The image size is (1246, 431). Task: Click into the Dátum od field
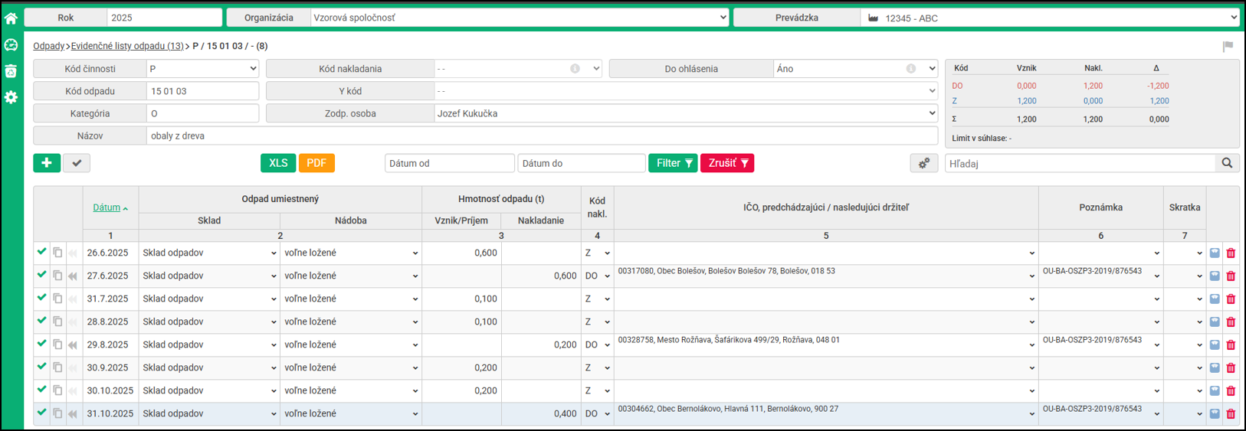coord(449,163)
